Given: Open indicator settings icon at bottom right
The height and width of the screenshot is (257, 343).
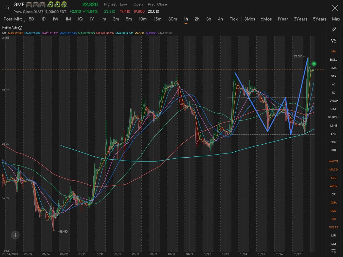Looking at the screenshot, I should pyautogui.click(x=333, y=251).
